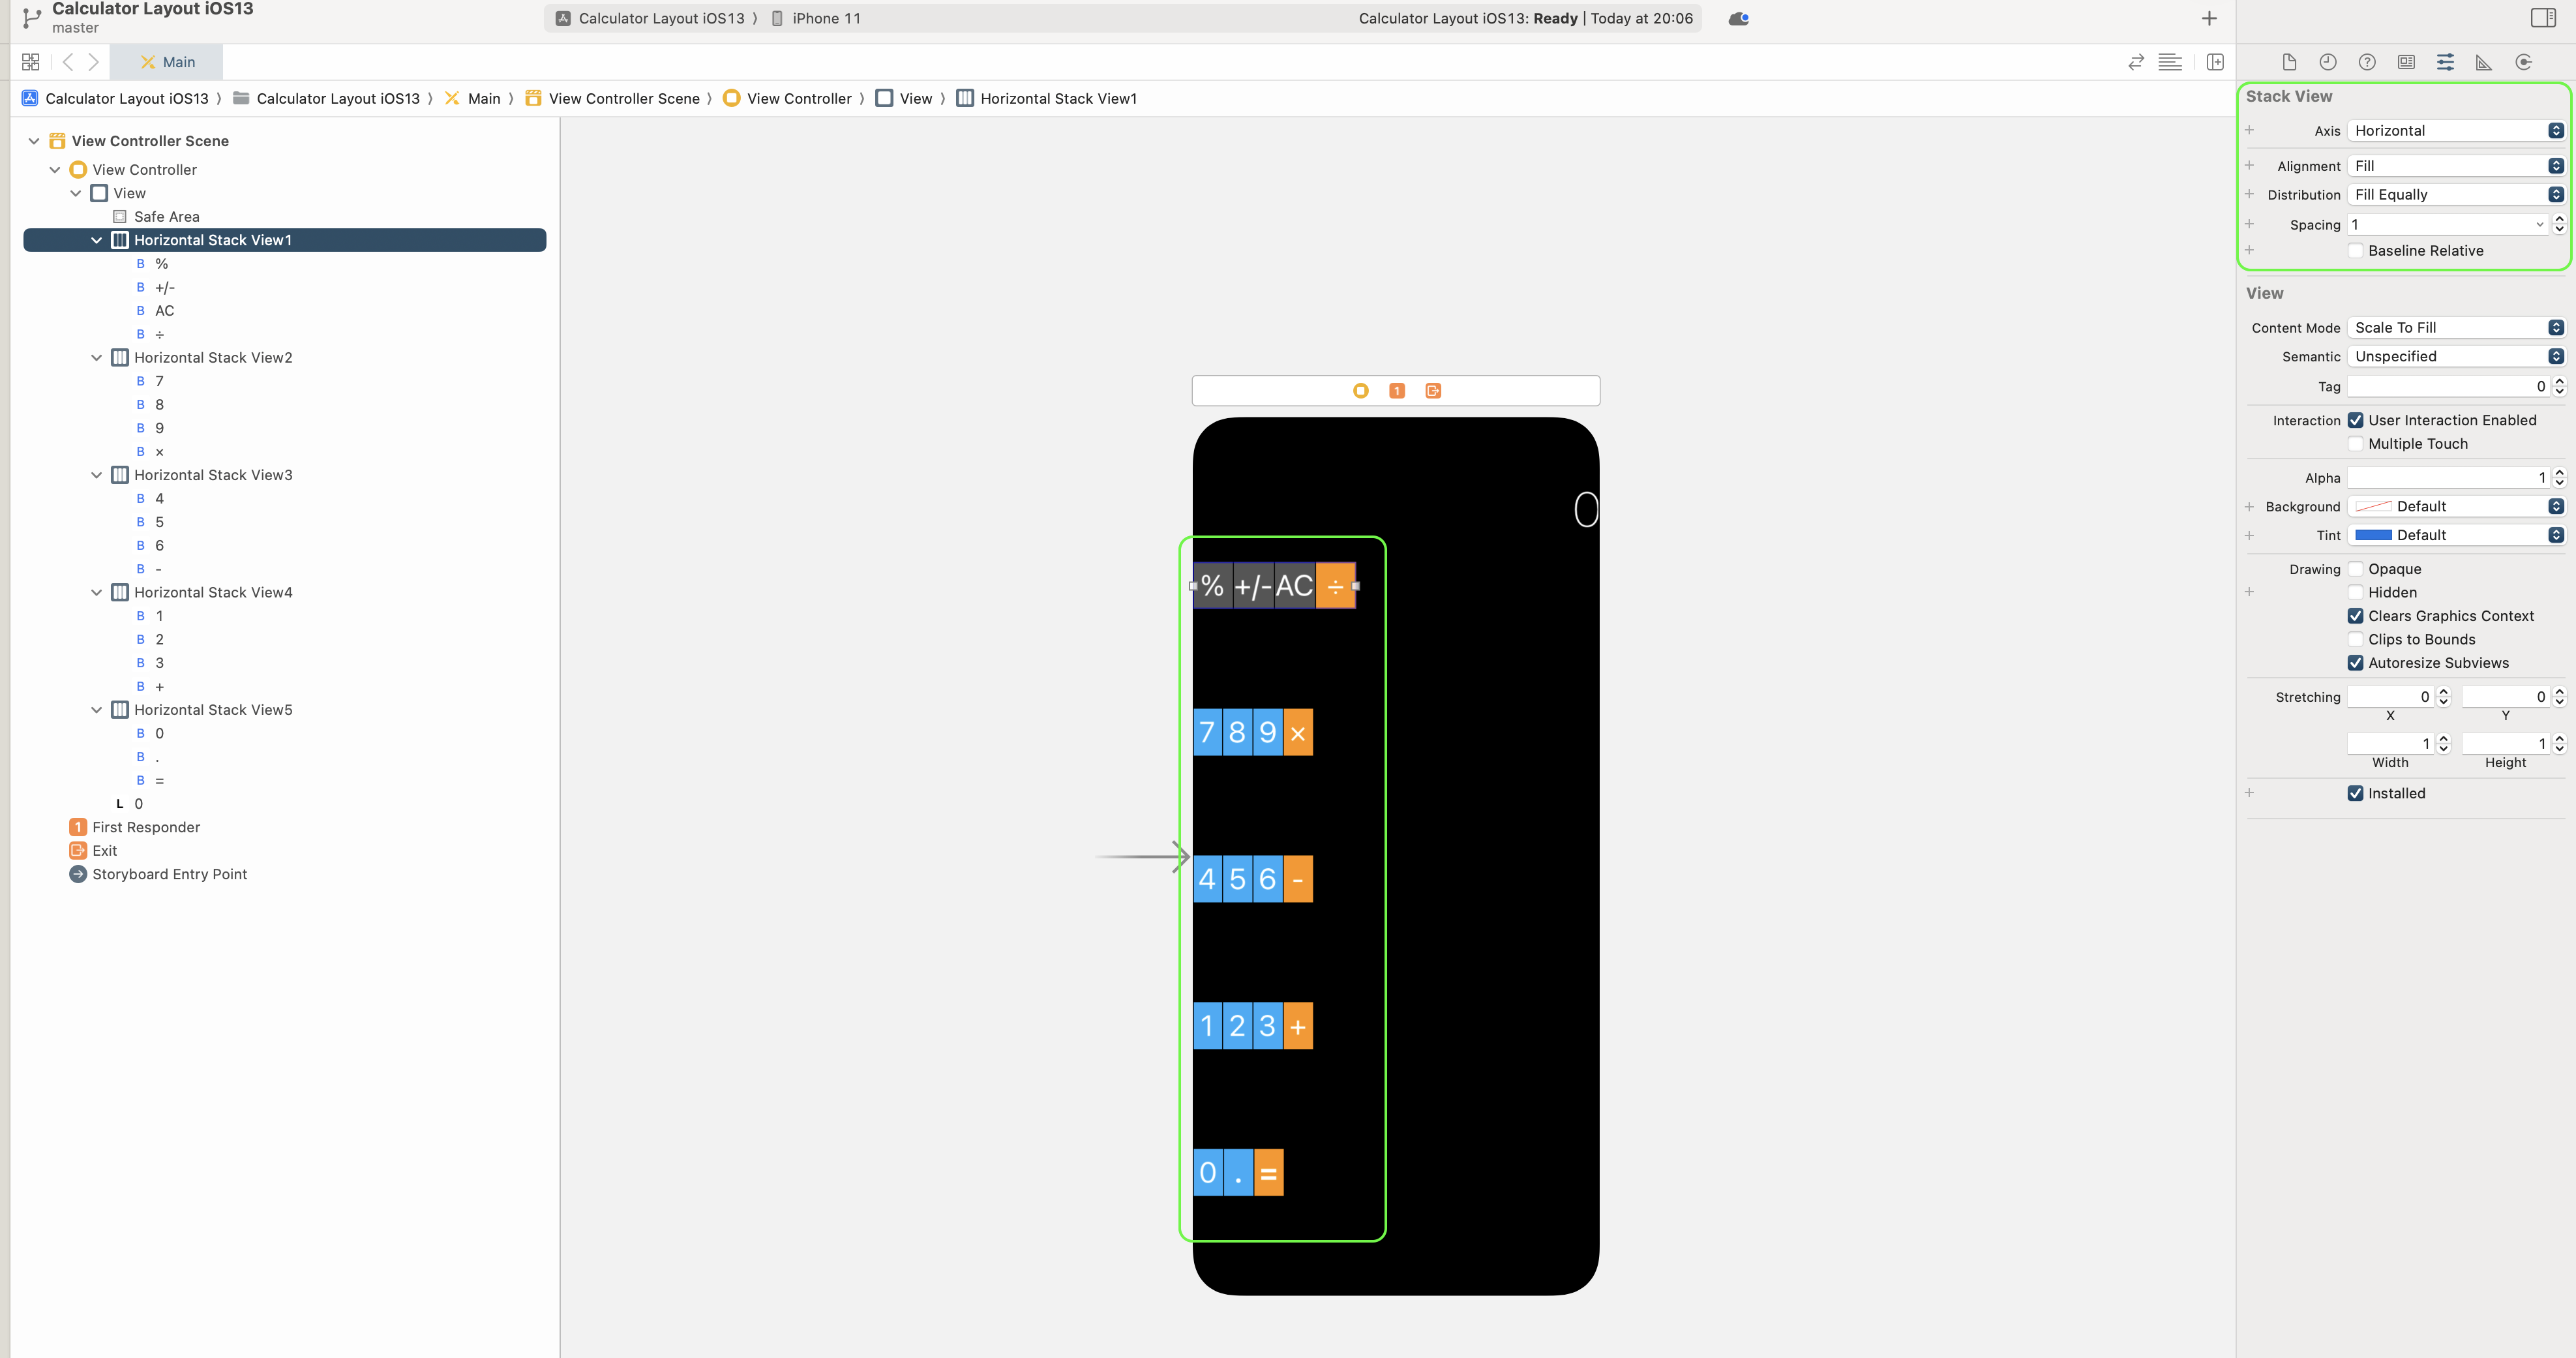
Task: Click Calculator Layout iOS13 project breadcrumb
Action: point(115,98)
